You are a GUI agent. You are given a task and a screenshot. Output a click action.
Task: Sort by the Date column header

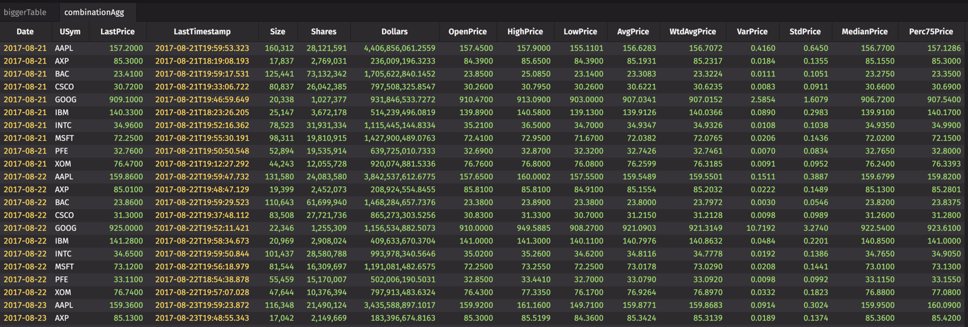click(x=25, y=32)
